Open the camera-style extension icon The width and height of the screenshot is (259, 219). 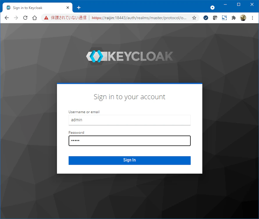tap(215, 18)
